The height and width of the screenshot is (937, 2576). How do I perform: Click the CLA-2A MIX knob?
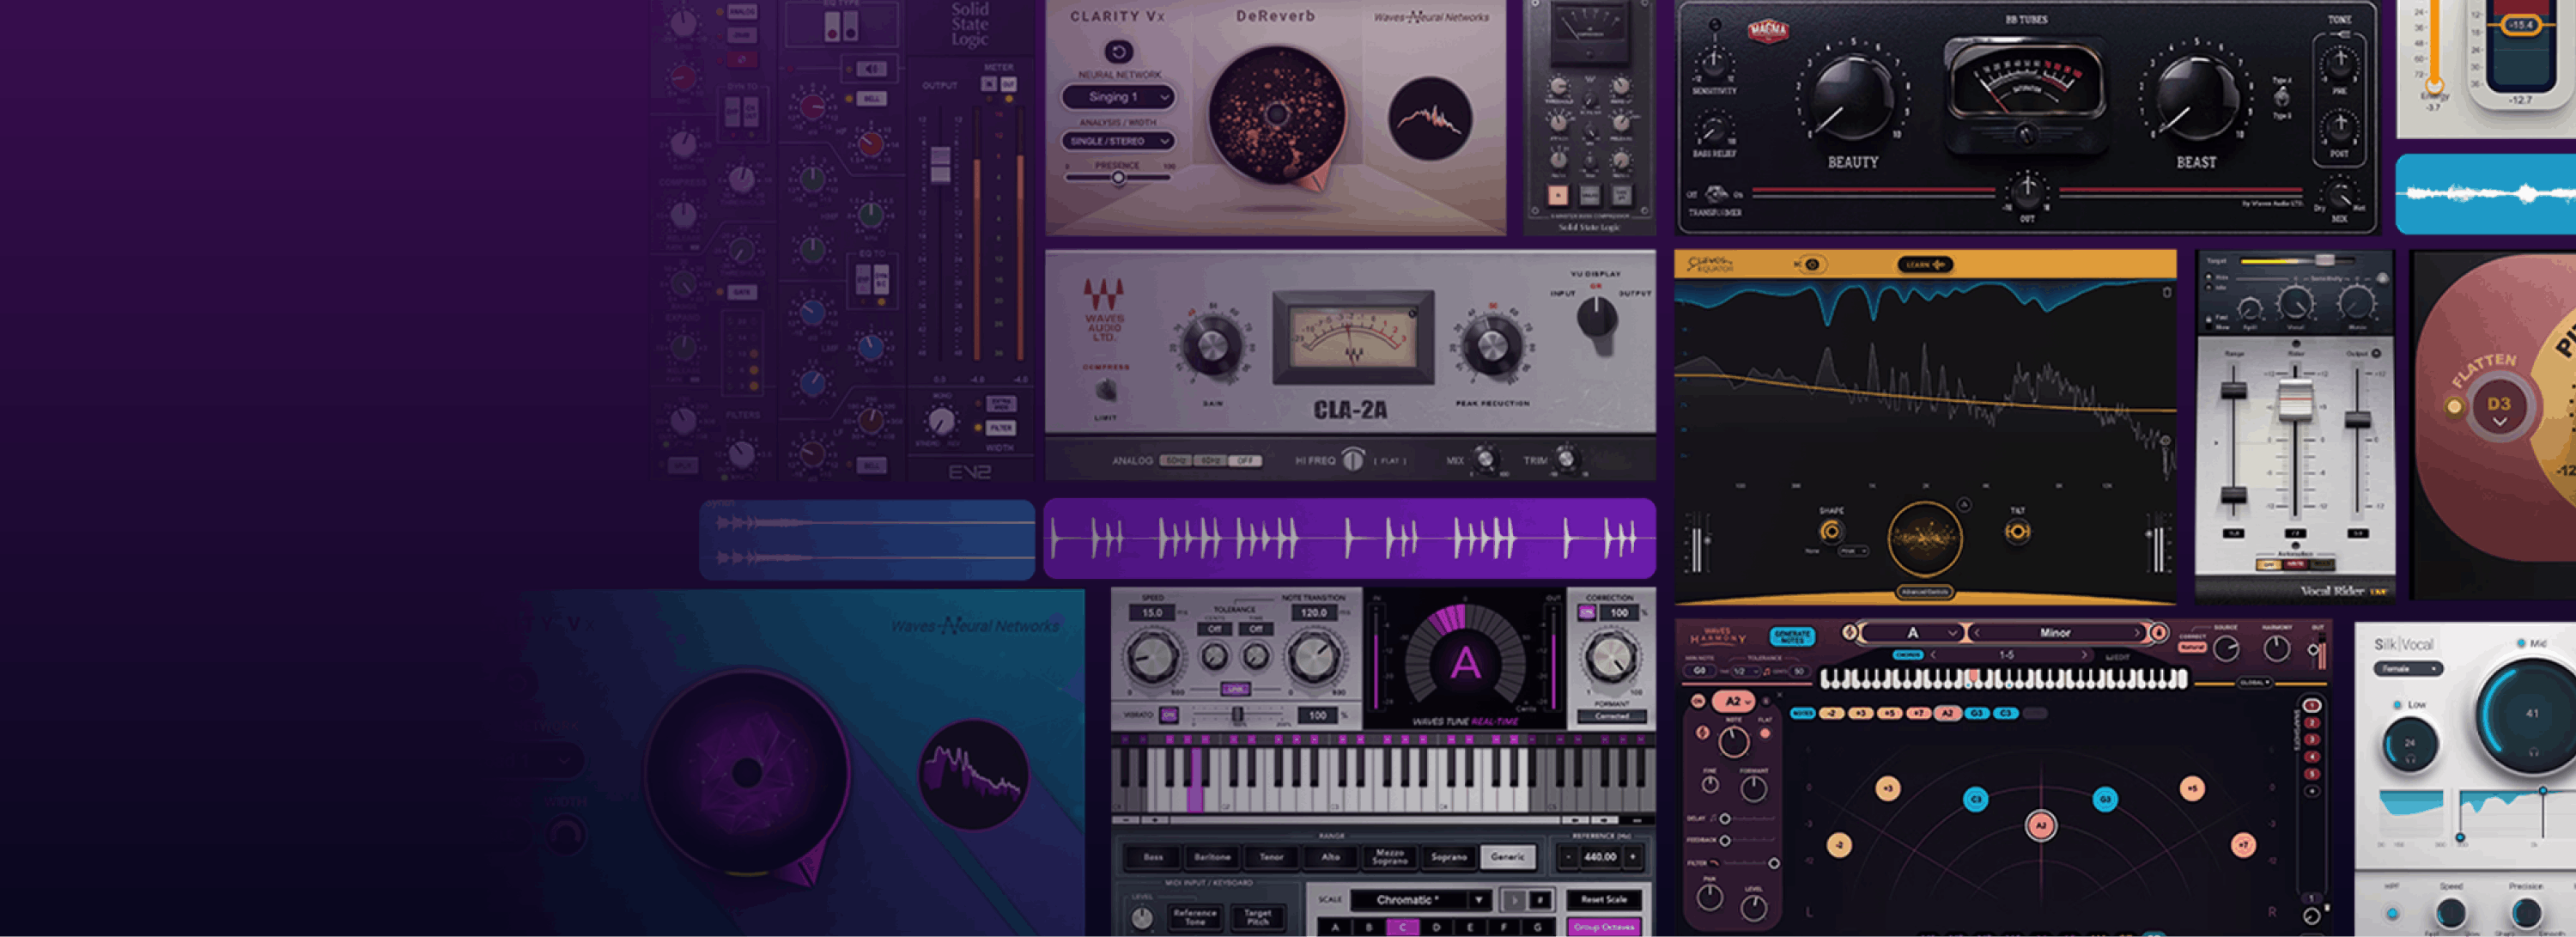(x=1485, y=460)
